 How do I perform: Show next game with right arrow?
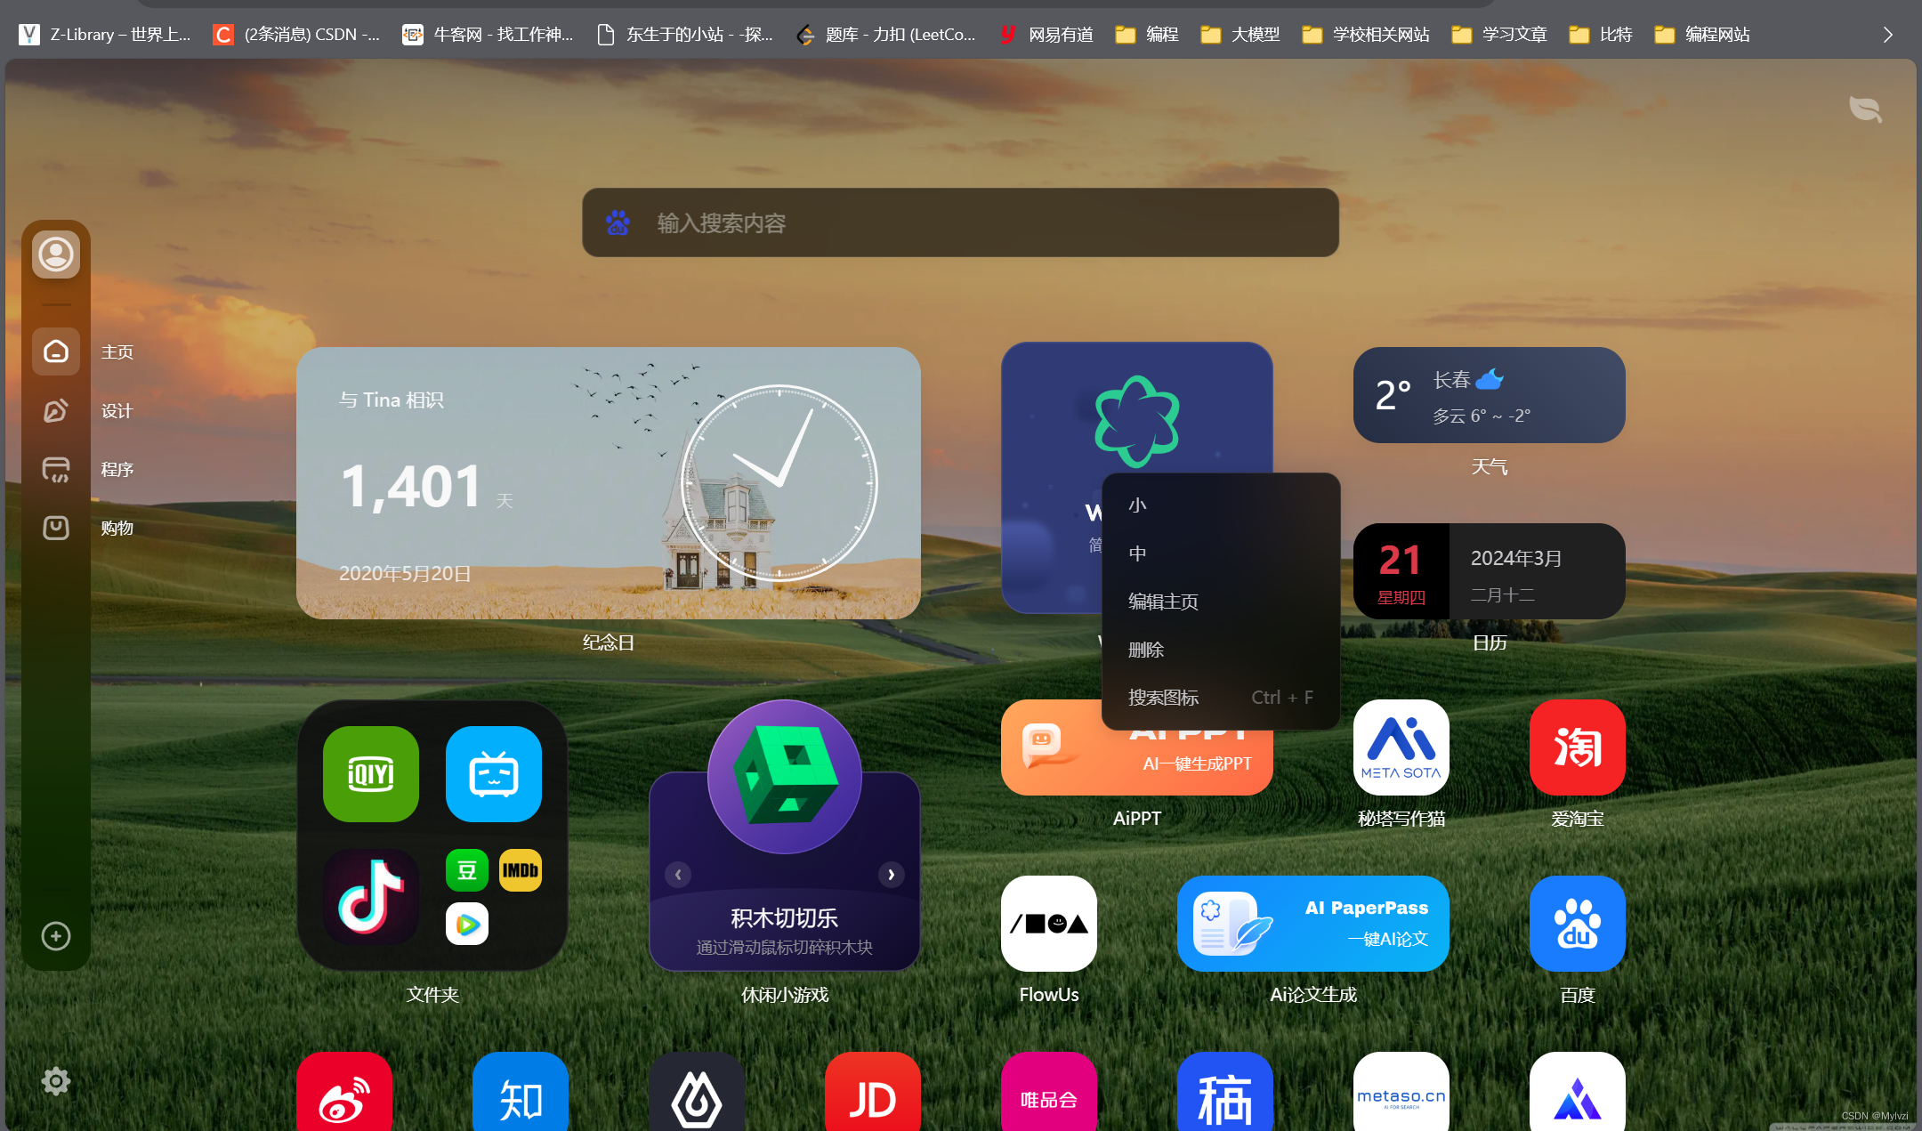pos(891,875)
